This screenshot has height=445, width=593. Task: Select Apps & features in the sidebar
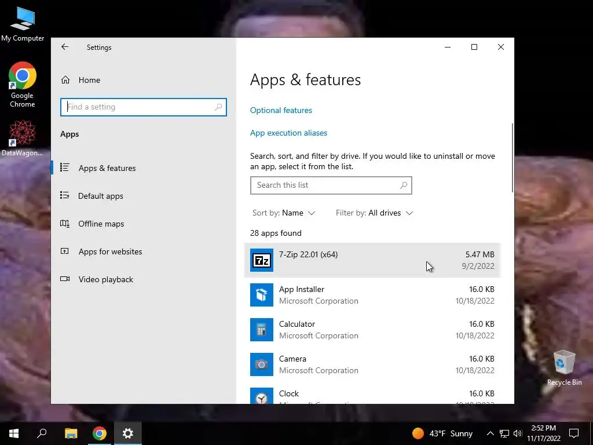coord(144,168)
